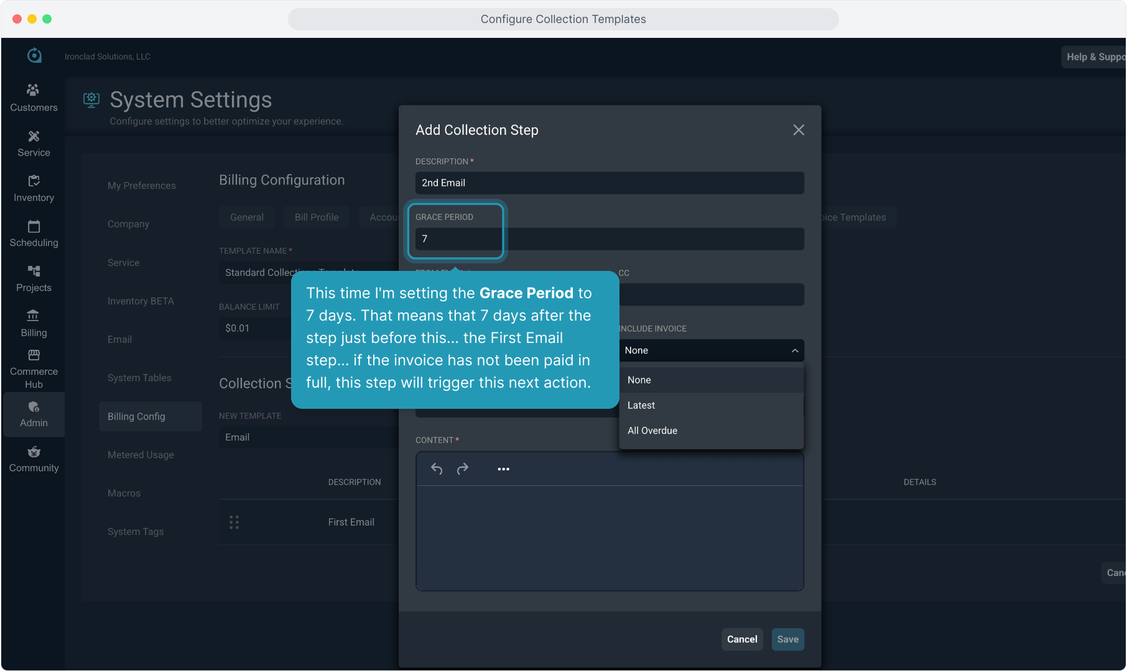This screenshot has height=671, width=1127.
Task: Click the Description field with '2nd Email'
Action: coord(609,183)
